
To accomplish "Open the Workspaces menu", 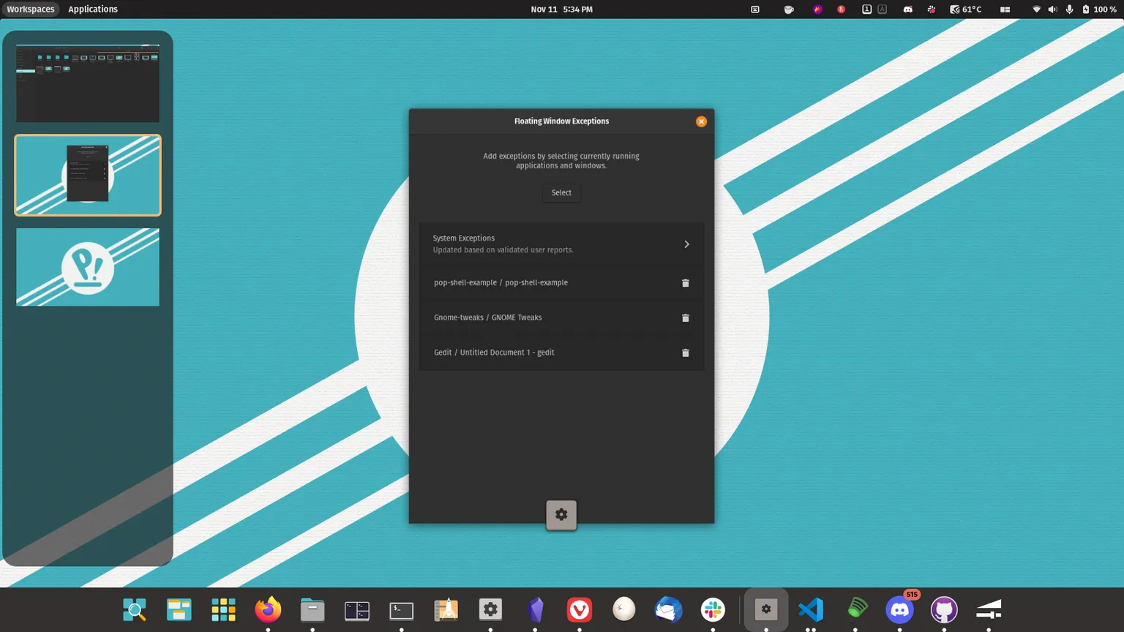I will pyautogui.click(x=31, y=10).
